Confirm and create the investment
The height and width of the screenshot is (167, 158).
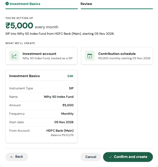pyautogui.click(x=128, y=157)
